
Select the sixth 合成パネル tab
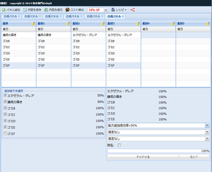click(114, 16)
